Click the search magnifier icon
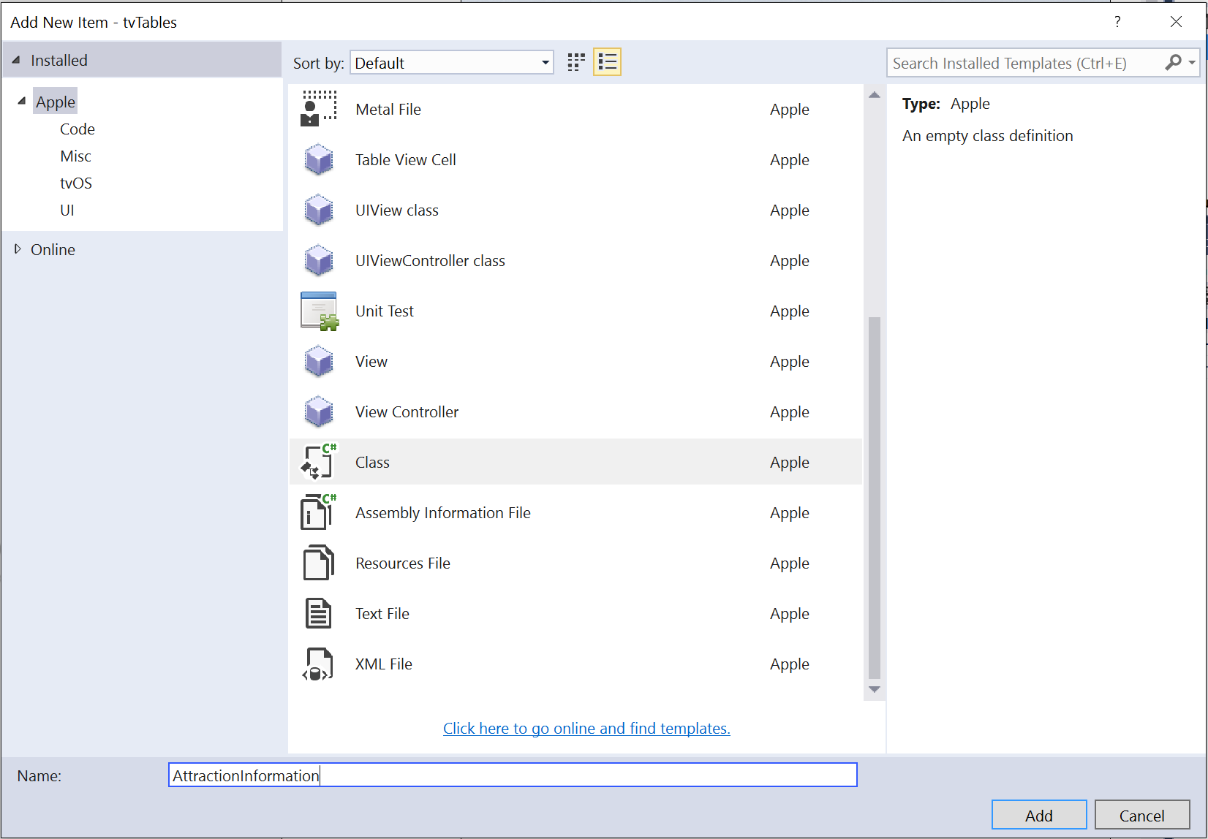This screenshot has width=1208, height=839. click(x=1173, y=62)
